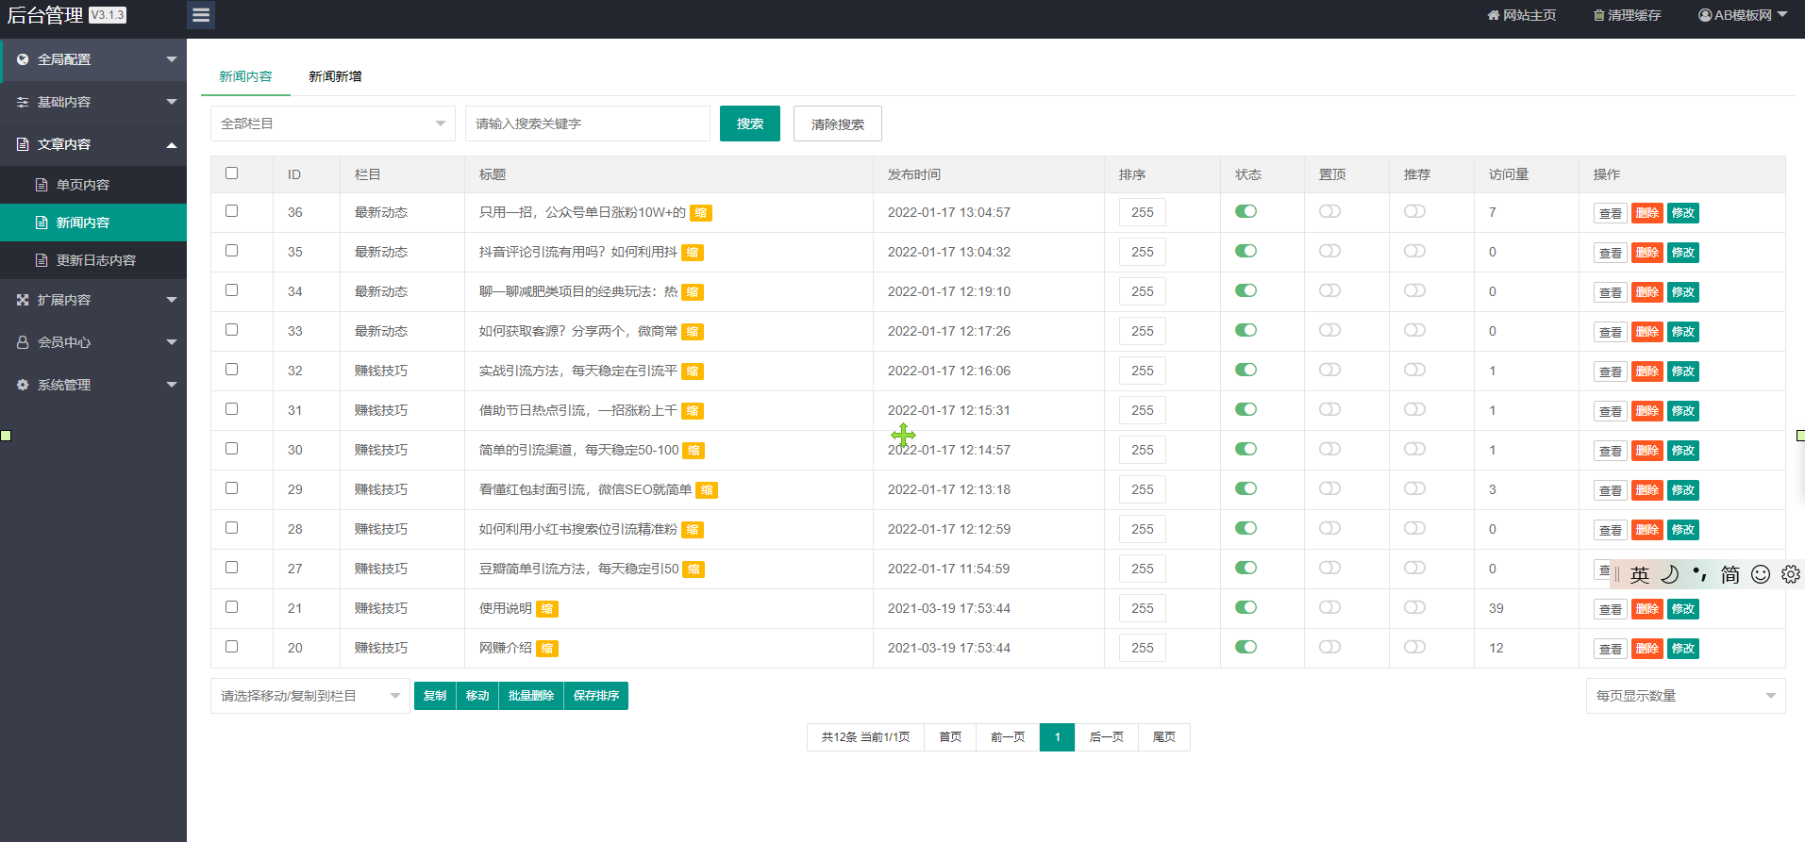The width and height of the screenshot is (1805, 842).
Task: Open 更新日志内容 in the sidebar
Action: [93, 260]
